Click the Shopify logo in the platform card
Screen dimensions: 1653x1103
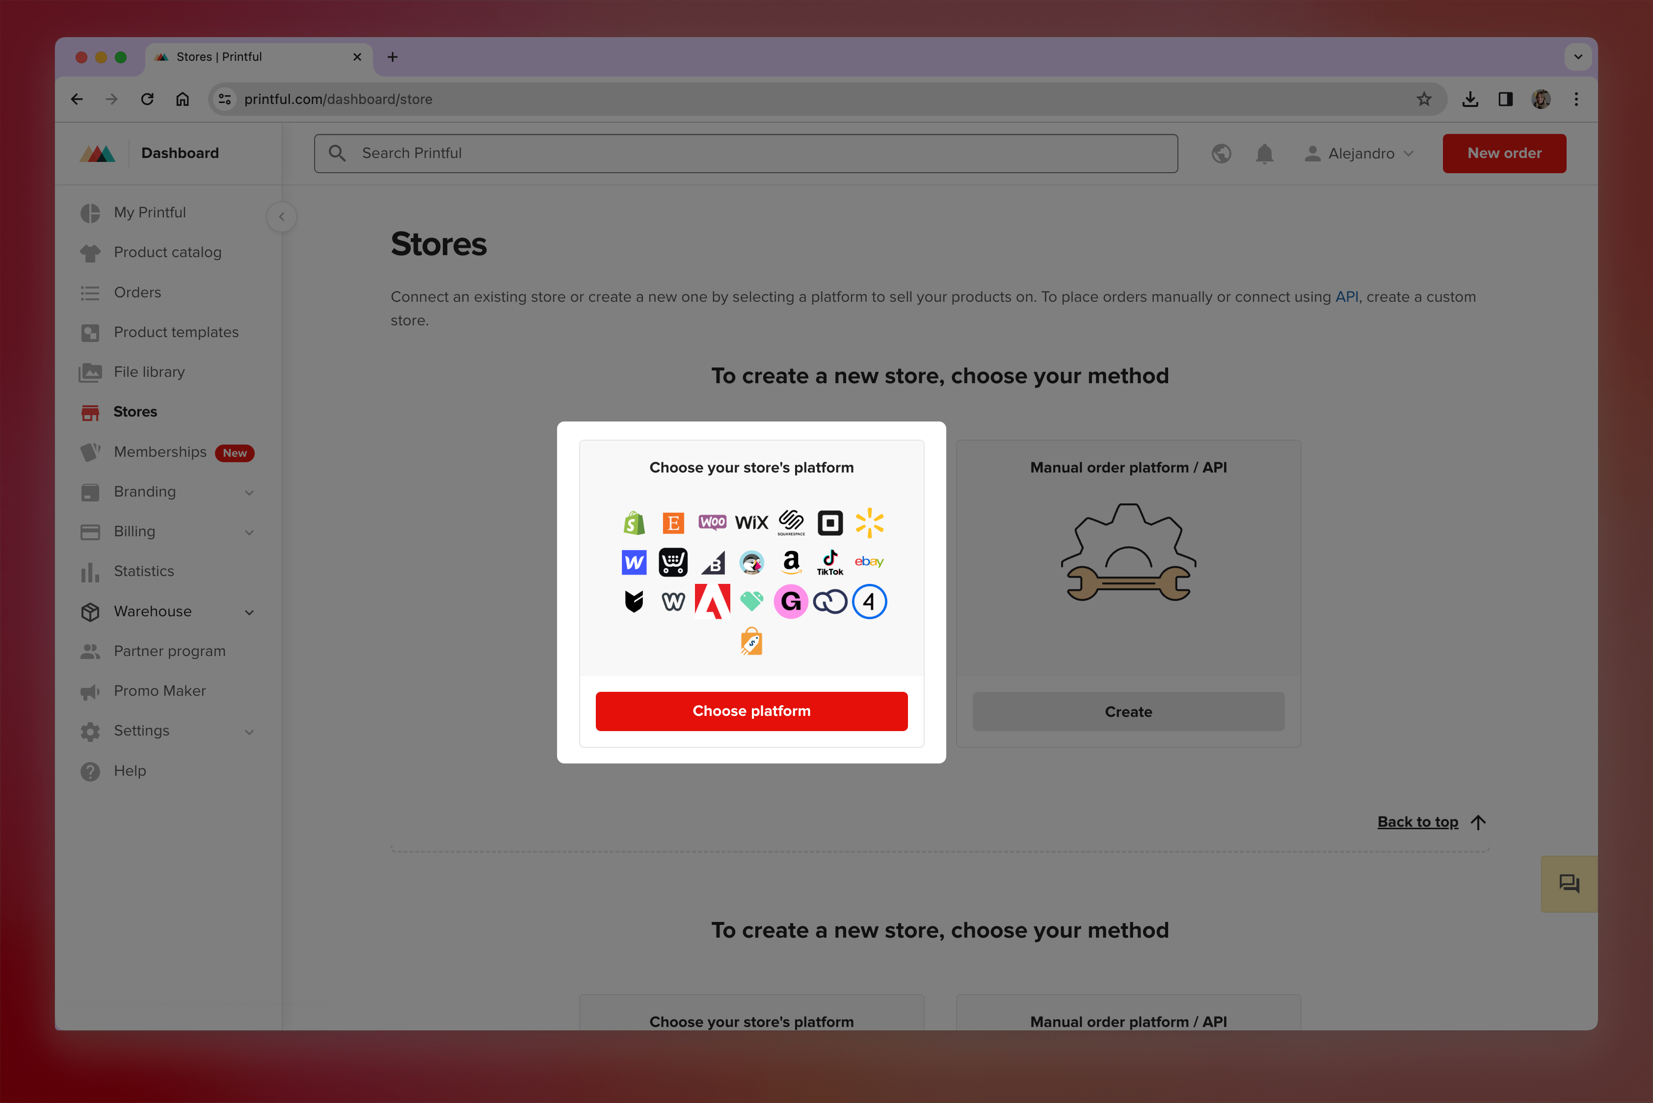[634, 523]
